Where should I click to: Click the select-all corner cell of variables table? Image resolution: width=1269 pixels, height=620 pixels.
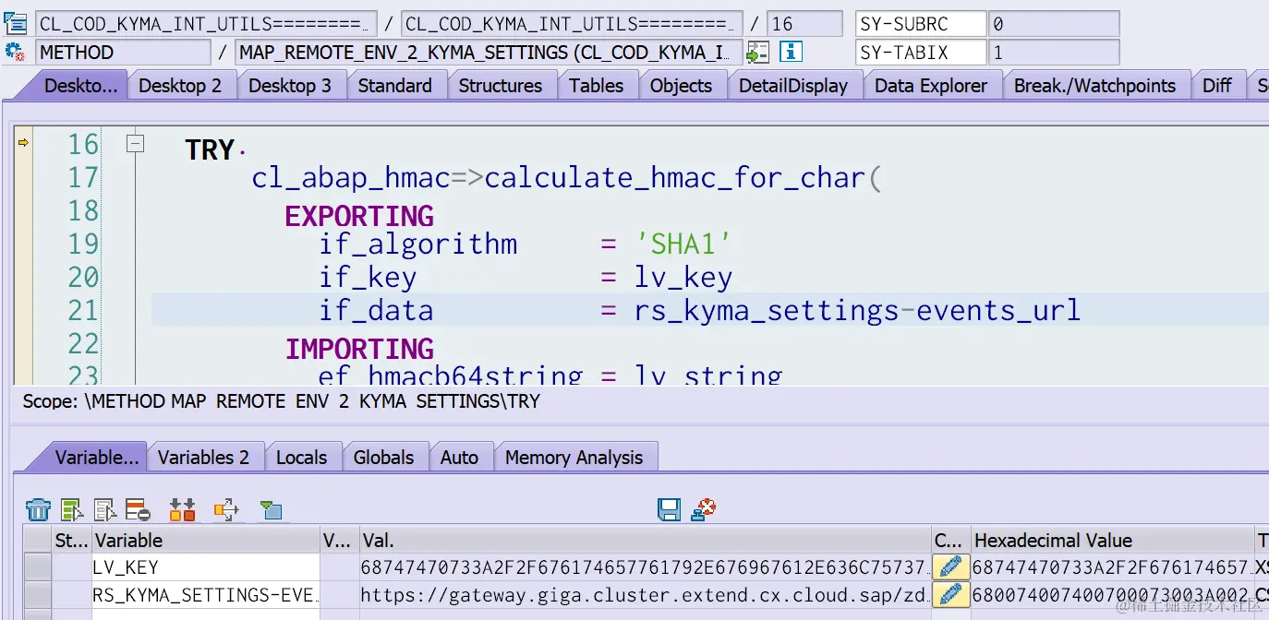click(38, 541)
